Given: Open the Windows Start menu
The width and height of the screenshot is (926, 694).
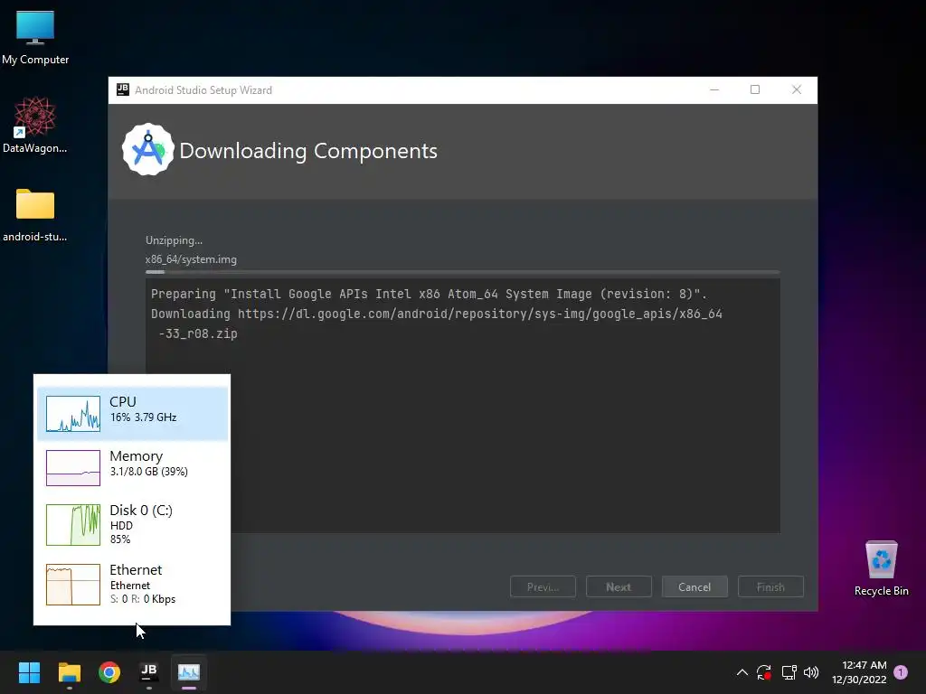Looking at the screenshot, I should [x=29, y=672].
